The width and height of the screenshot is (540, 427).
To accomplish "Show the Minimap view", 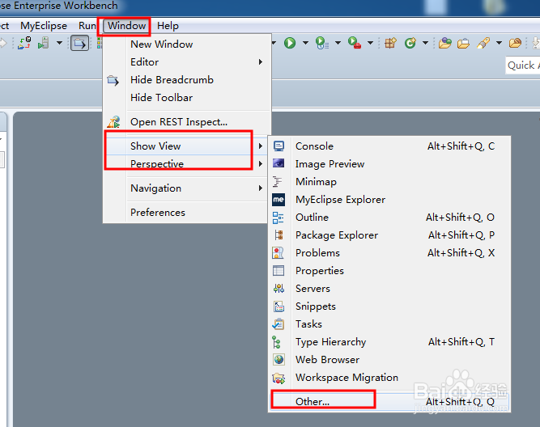I will coord(389,182).
